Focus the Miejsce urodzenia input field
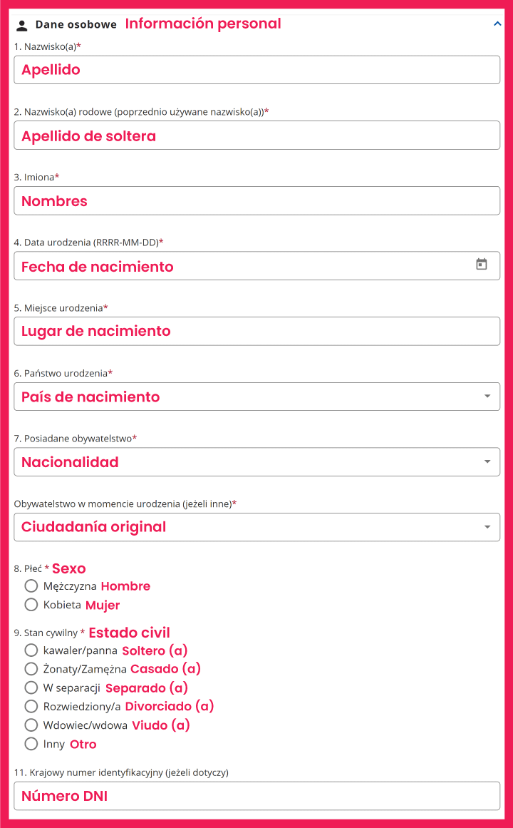 (x=256, y=331)
